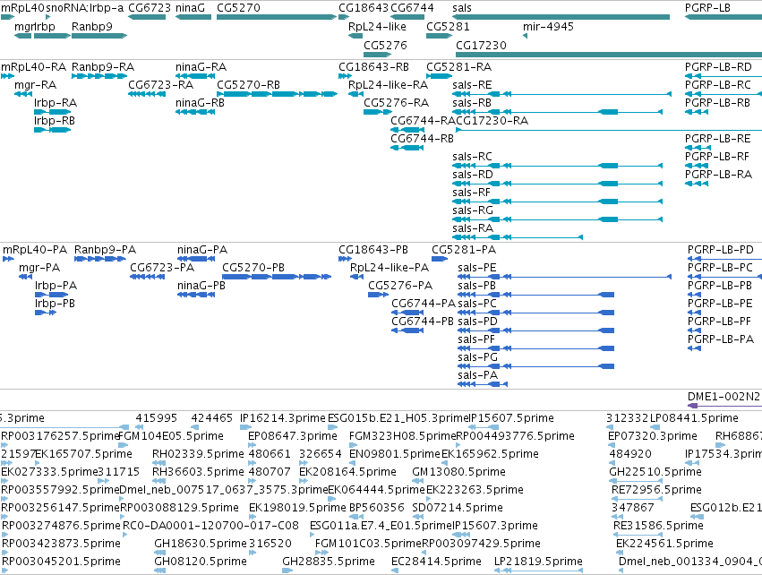Select the ninaG-RA transcript label
Screen dimensions: 762x575
(201, 67)
